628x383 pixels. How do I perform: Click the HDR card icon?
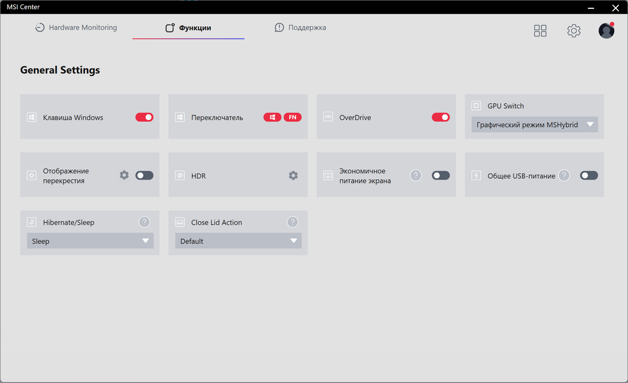pos(180,176)
